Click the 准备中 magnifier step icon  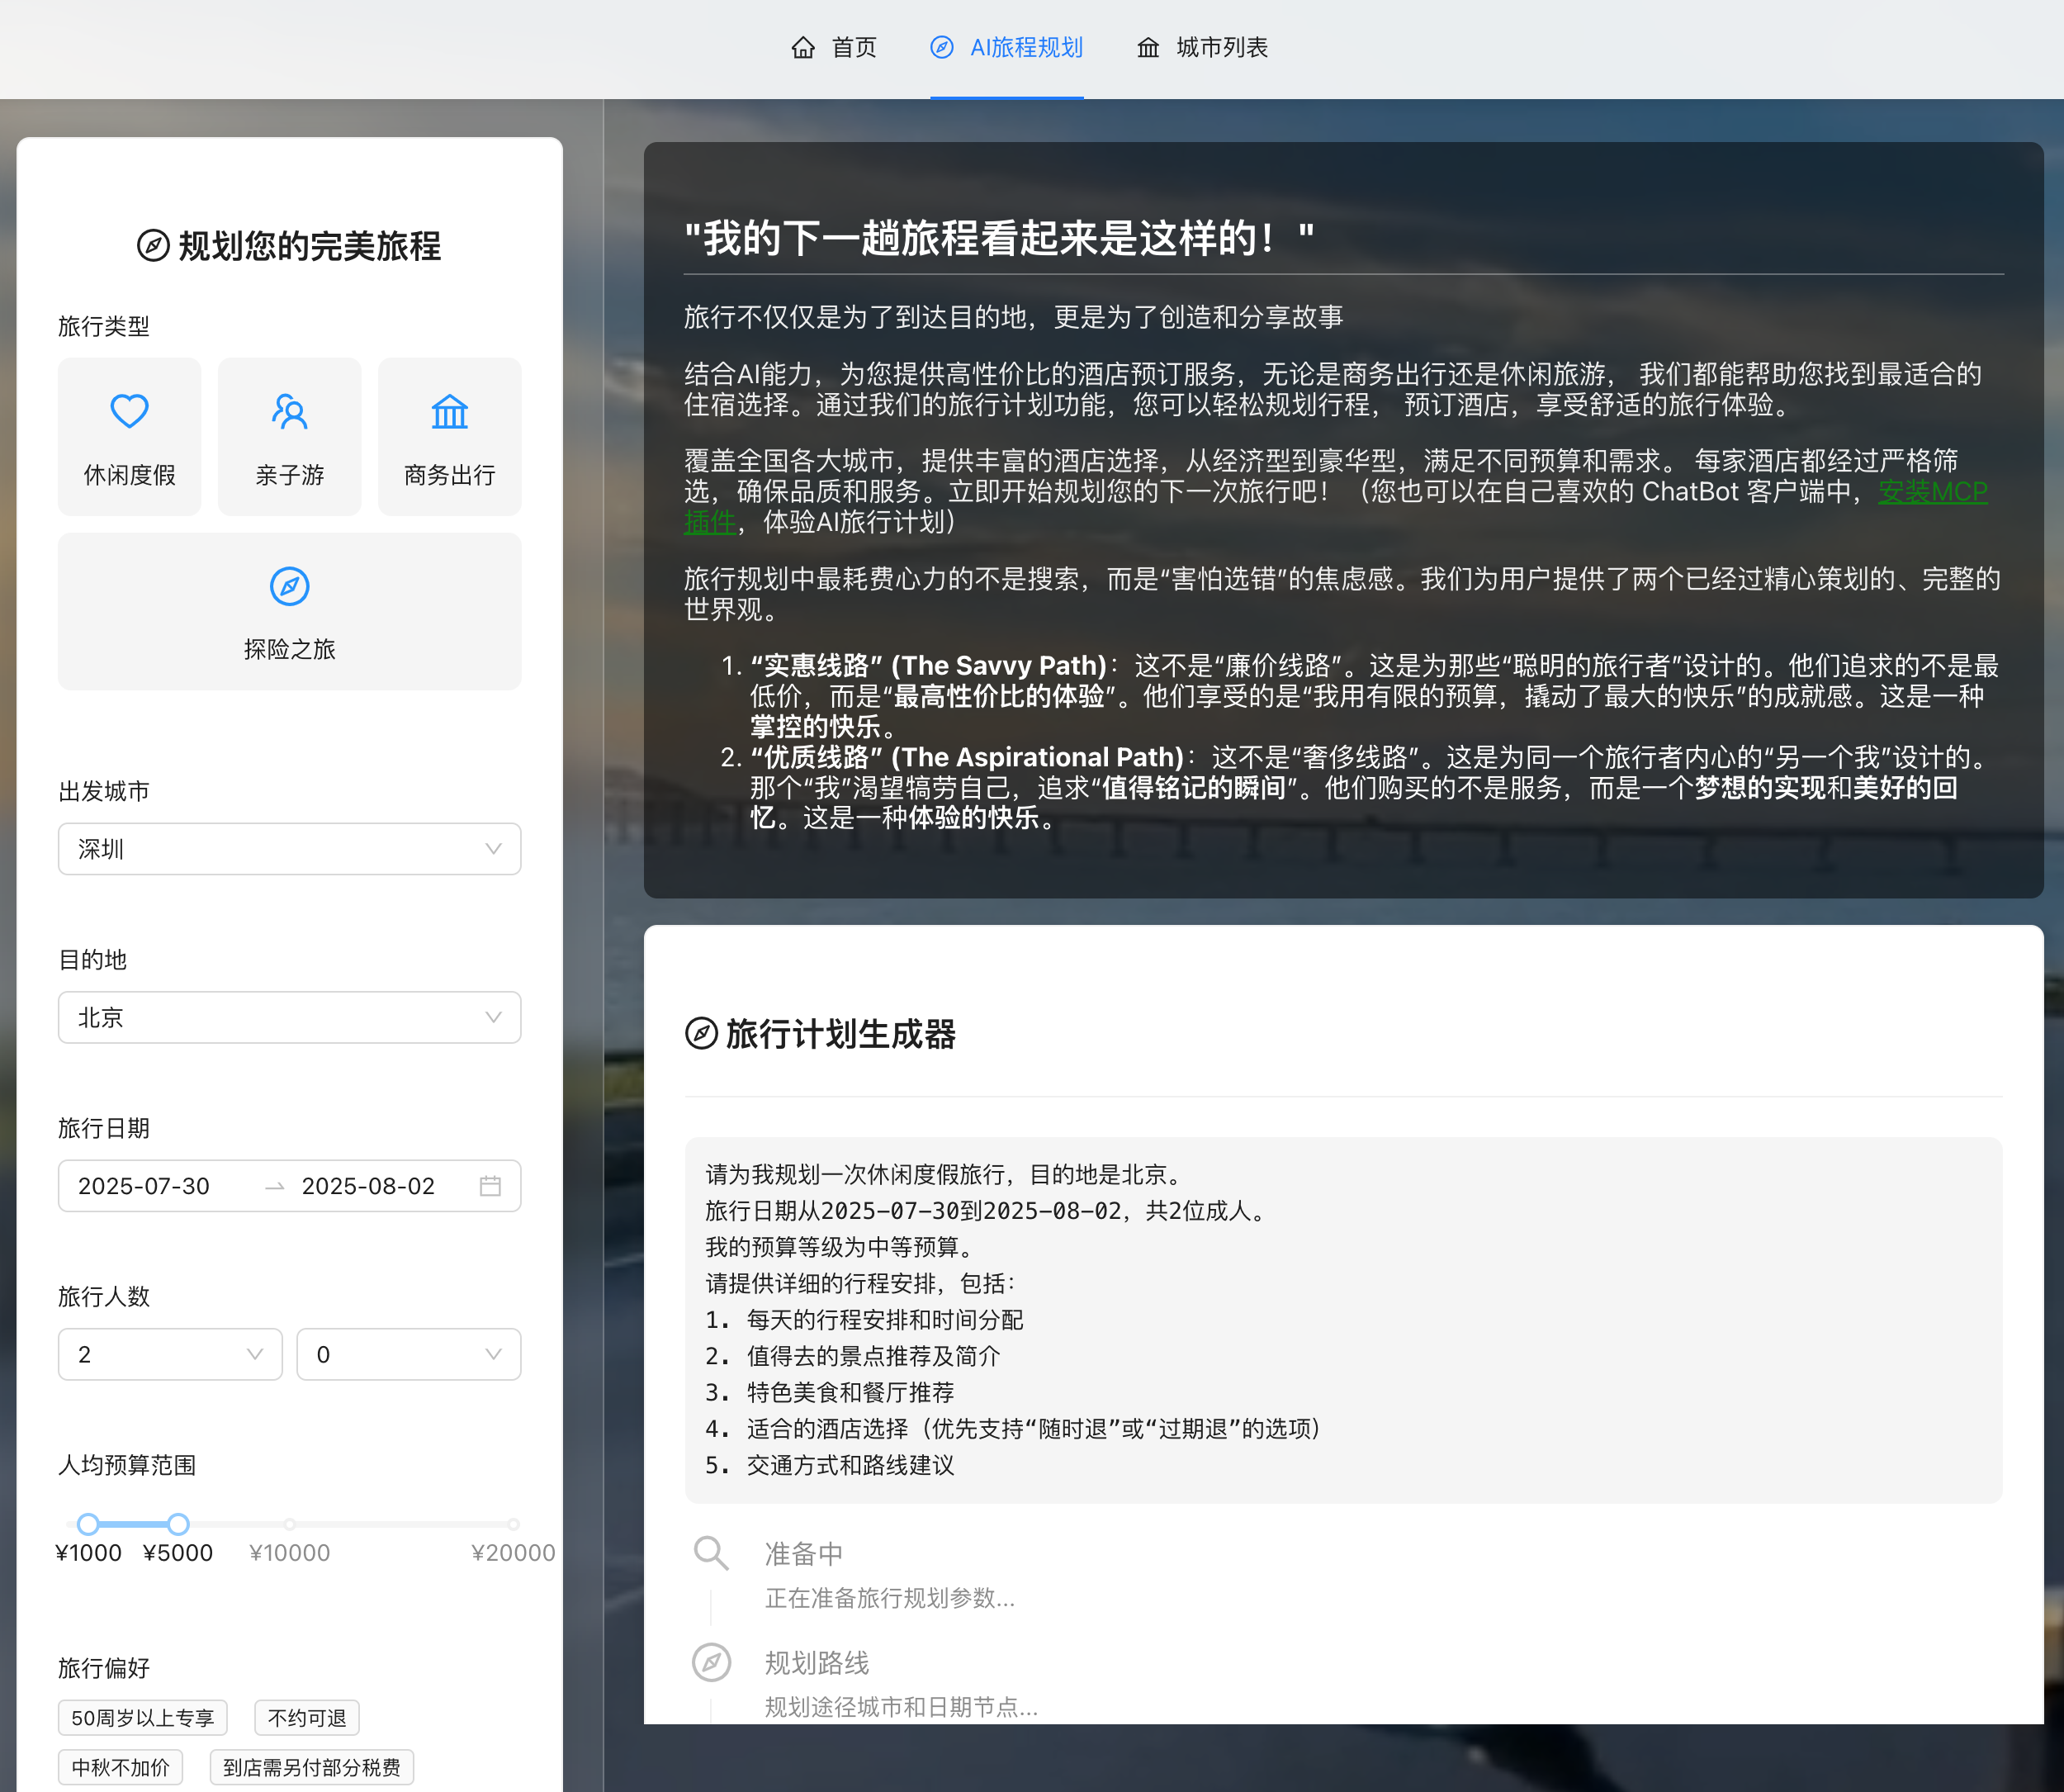[x=711, y=1553]
